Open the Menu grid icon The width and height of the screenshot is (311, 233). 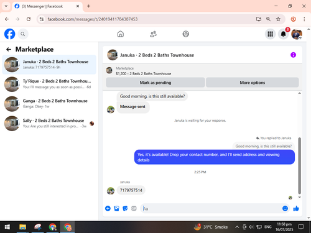click(x=270, y=34)
